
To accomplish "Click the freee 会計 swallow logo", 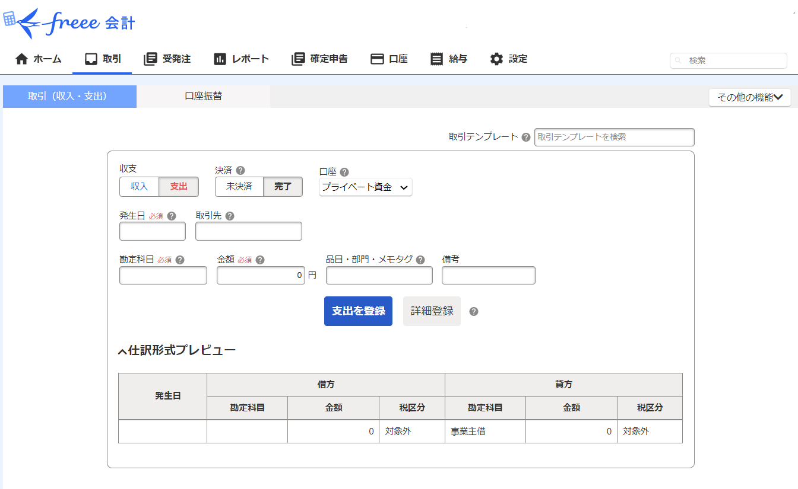I will click(69, 23).
